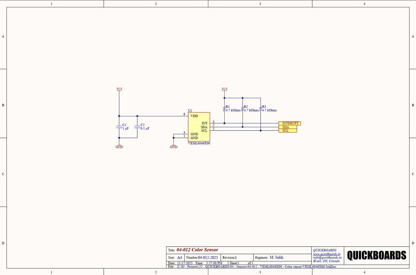Select the INTERUPT net port
Image resolution: width=416 pixels, height=275 pixels.
[x=289, y=123]
